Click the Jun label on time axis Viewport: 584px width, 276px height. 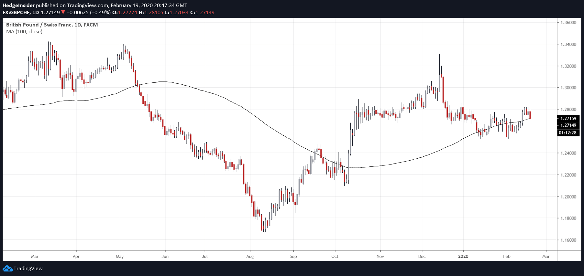pyautogui.click(x=165, y=256)
